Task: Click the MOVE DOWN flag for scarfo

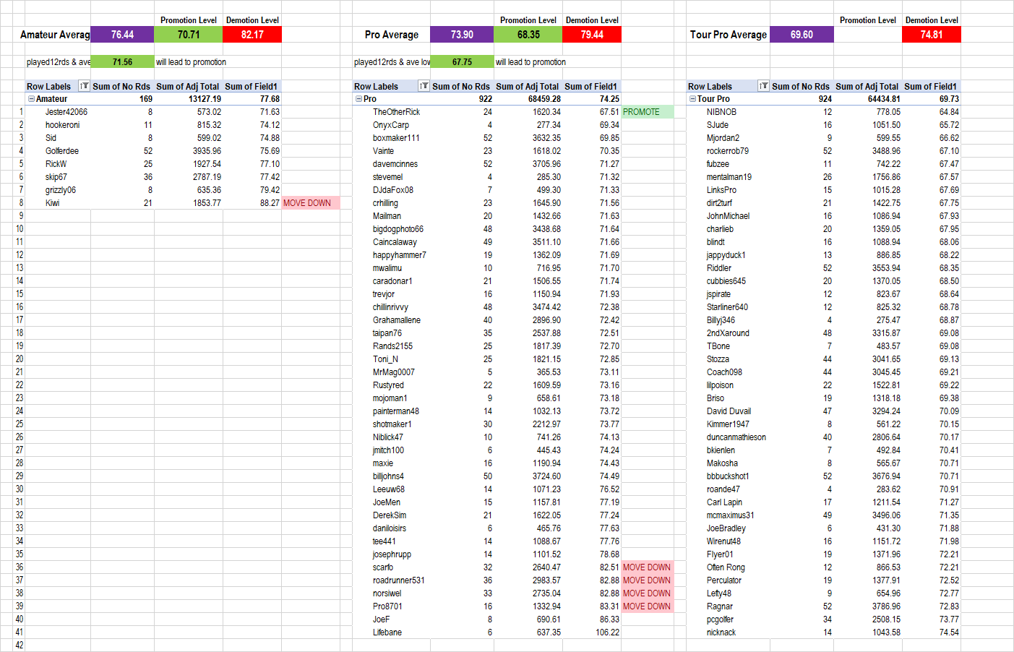Action: pyautogui.click(x=647, y=567)
